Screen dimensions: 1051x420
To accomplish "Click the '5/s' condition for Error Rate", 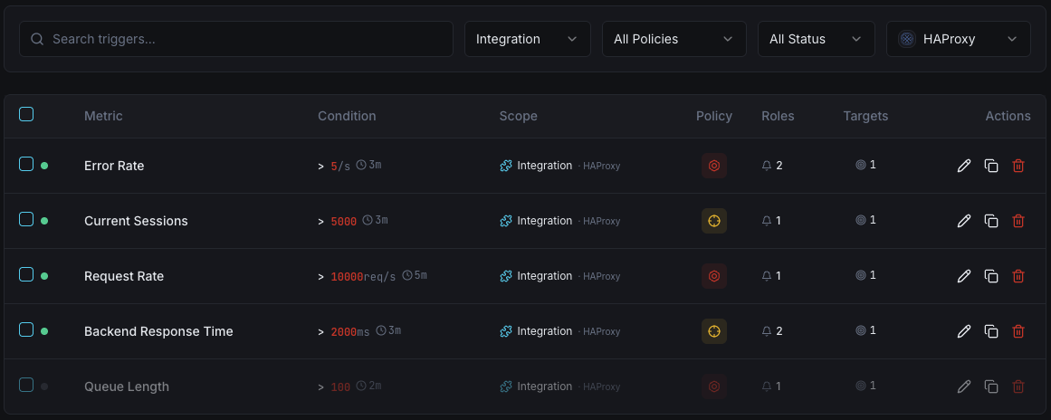I will pos(340,167).
